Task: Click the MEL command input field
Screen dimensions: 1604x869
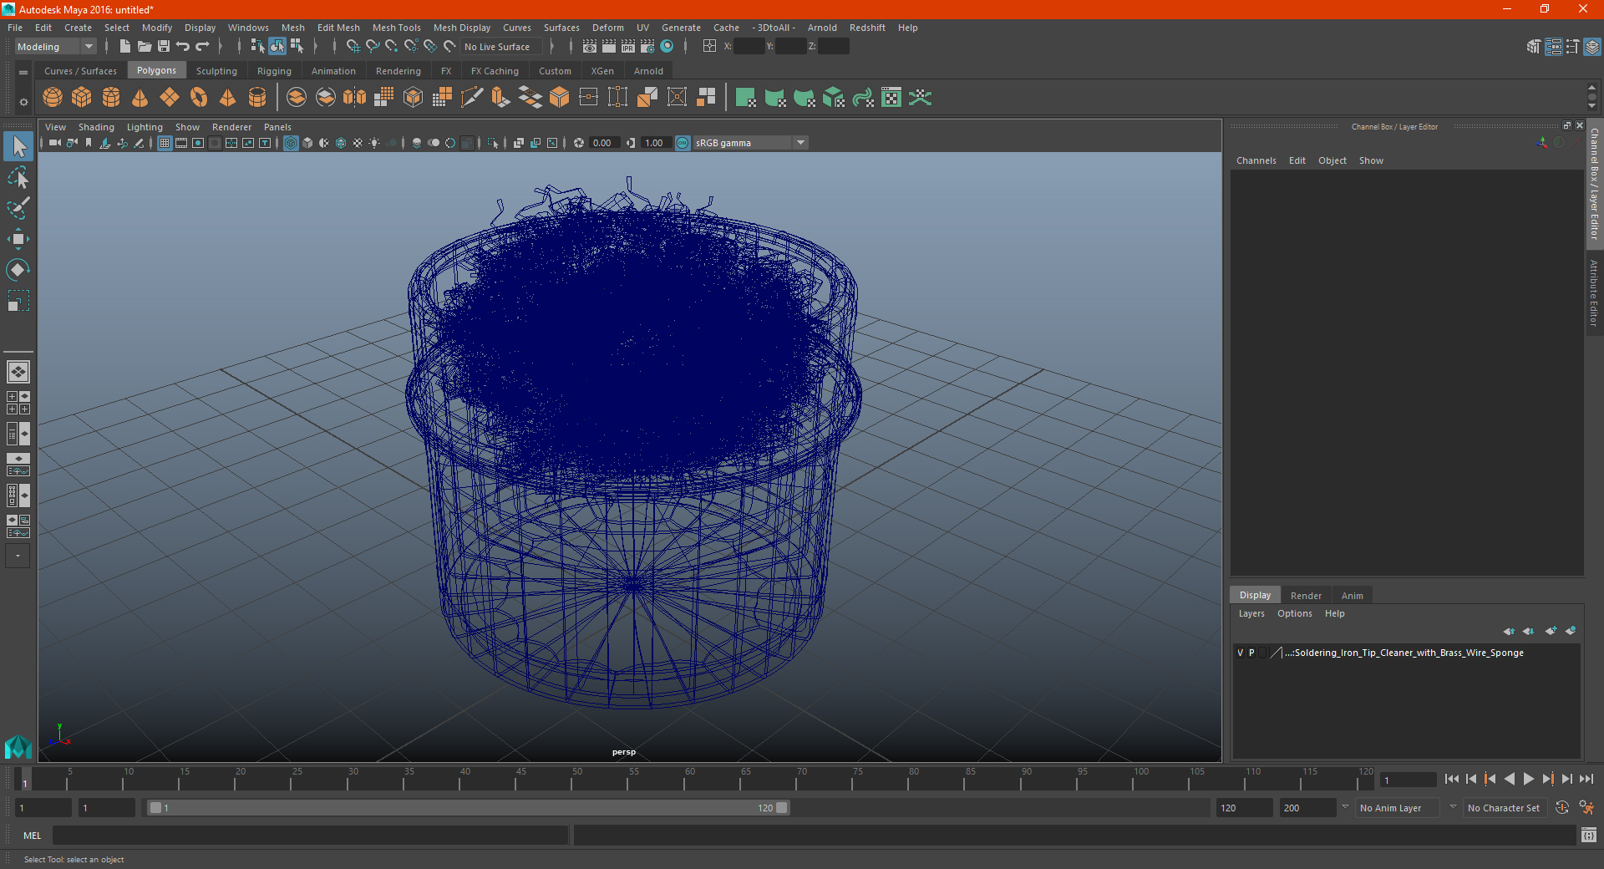Action: click(311, 835)
